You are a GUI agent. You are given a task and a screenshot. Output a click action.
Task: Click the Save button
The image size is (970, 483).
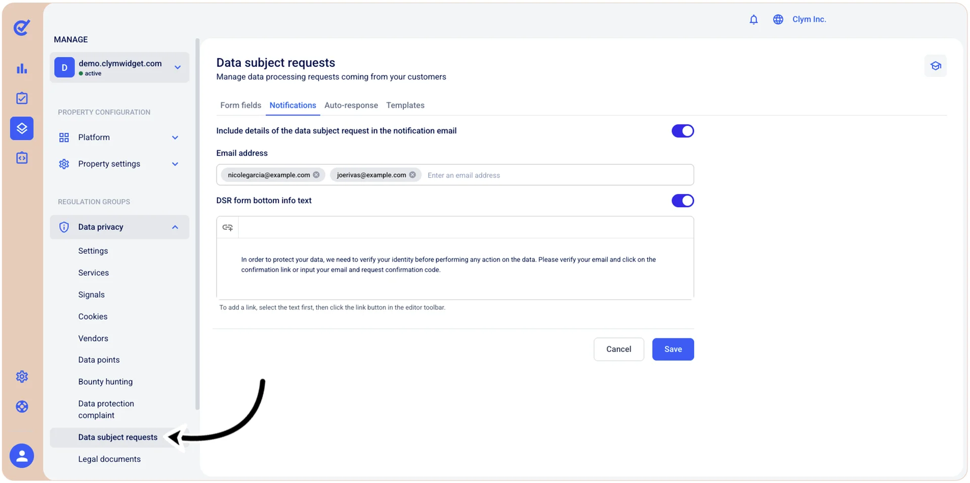(673, 349)
